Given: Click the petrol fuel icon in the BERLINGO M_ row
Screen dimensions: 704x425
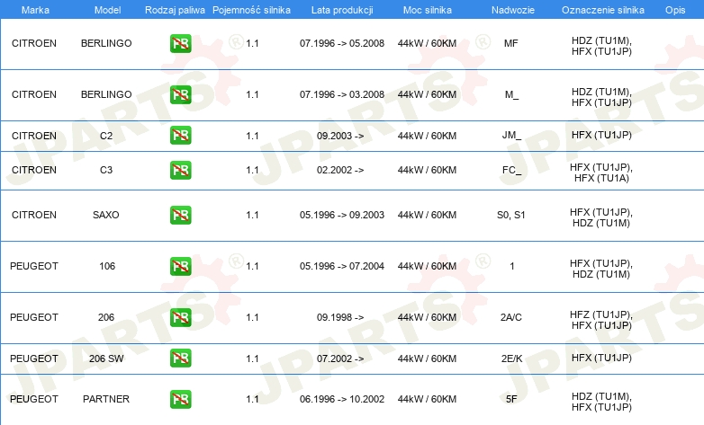Looking at the screenshot, I should [180, 94].
